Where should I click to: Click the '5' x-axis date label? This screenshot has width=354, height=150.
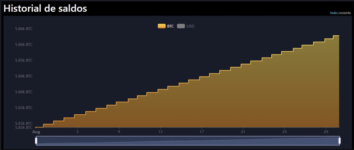coord(77,132)
